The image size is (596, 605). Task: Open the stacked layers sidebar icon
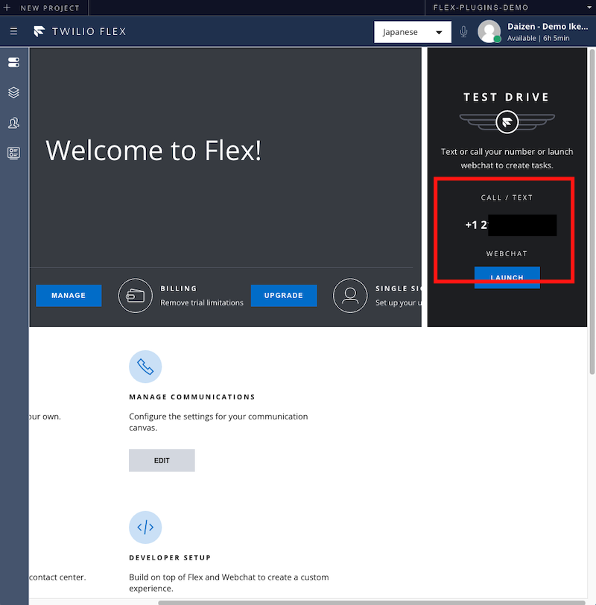(x=13, y=92)
